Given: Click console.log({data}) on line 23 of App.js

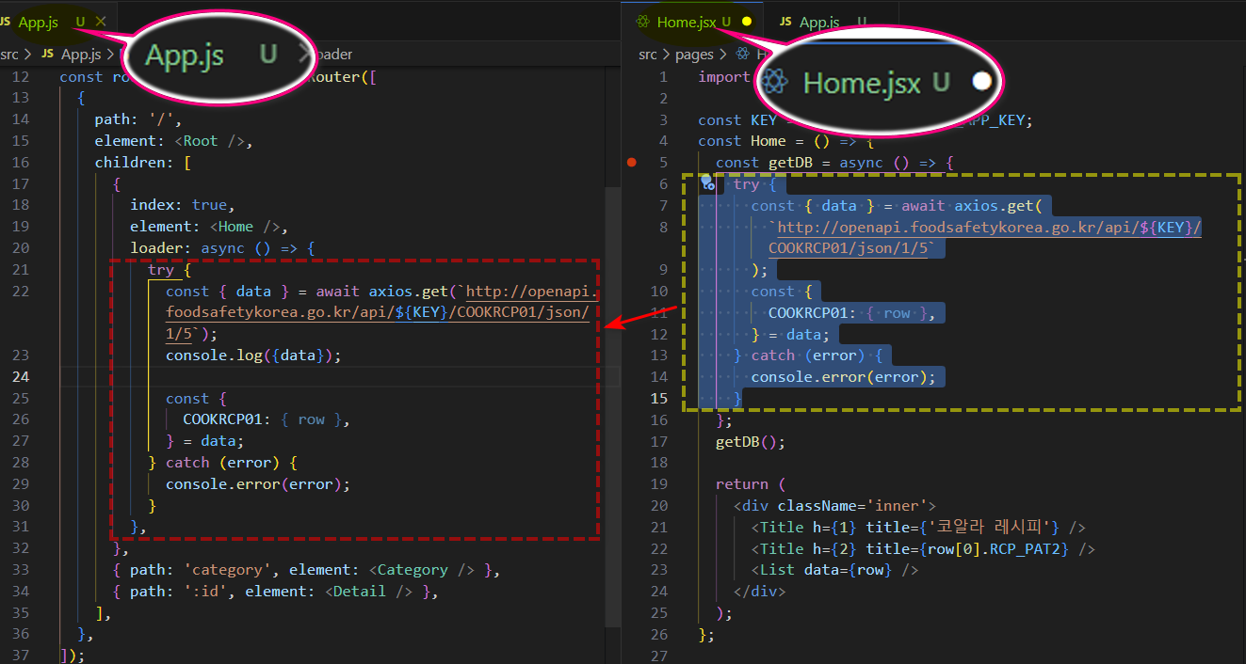Looking at the screenshot, I should point(253,356).
